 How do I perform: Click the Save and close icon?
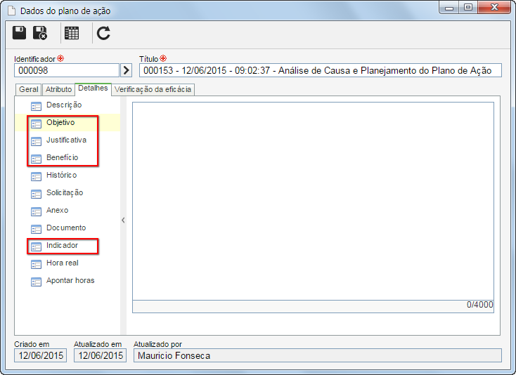pos(40,33)
